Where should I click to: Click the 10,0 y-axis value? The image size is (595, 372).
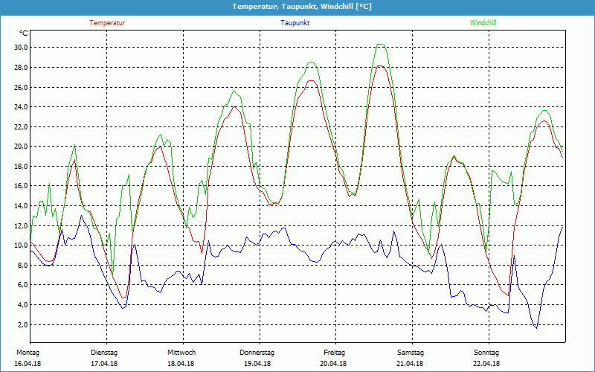[21, 246]
